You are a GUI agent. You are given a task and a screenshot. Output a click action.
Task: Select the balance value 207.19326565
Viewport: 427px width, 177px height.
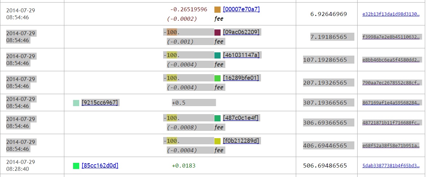pos(325,83)
